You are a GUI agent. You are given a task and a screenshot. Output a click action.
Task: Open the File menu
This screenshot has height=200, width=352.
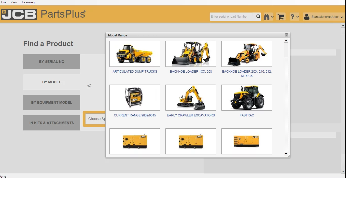coord(3,2)
